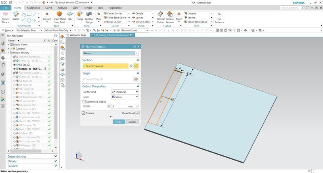Viewport: 323px width, 173px height.
Task: Confirm with the OK button
Action: 119,122
